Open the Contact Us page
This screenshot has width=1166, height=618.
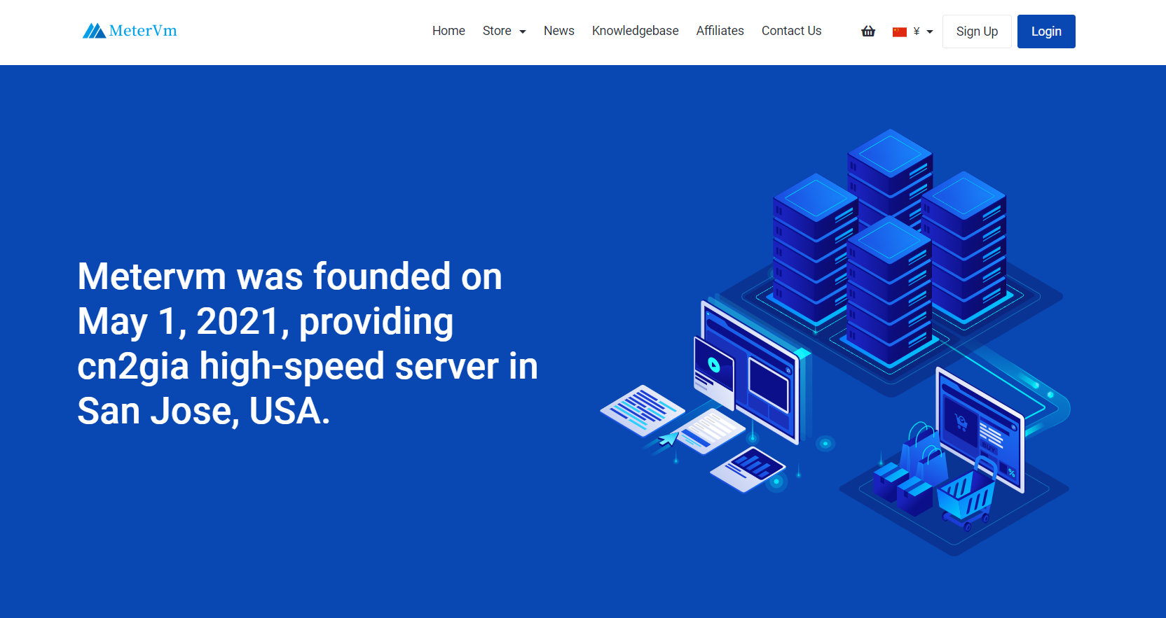click(792, 31)
